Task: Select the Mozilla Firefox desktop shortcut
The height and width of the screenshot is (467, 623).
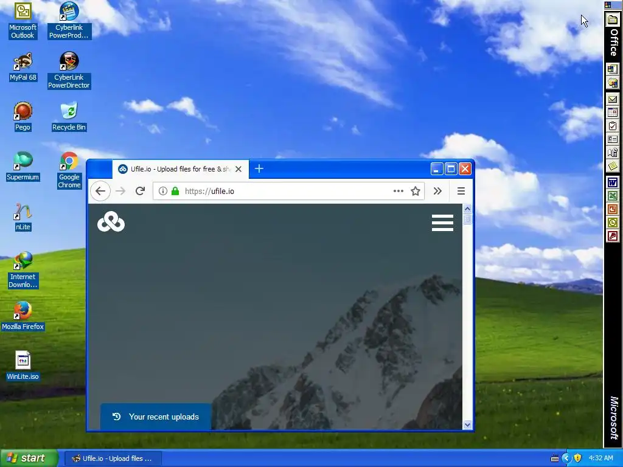Action: pos(23,316)
